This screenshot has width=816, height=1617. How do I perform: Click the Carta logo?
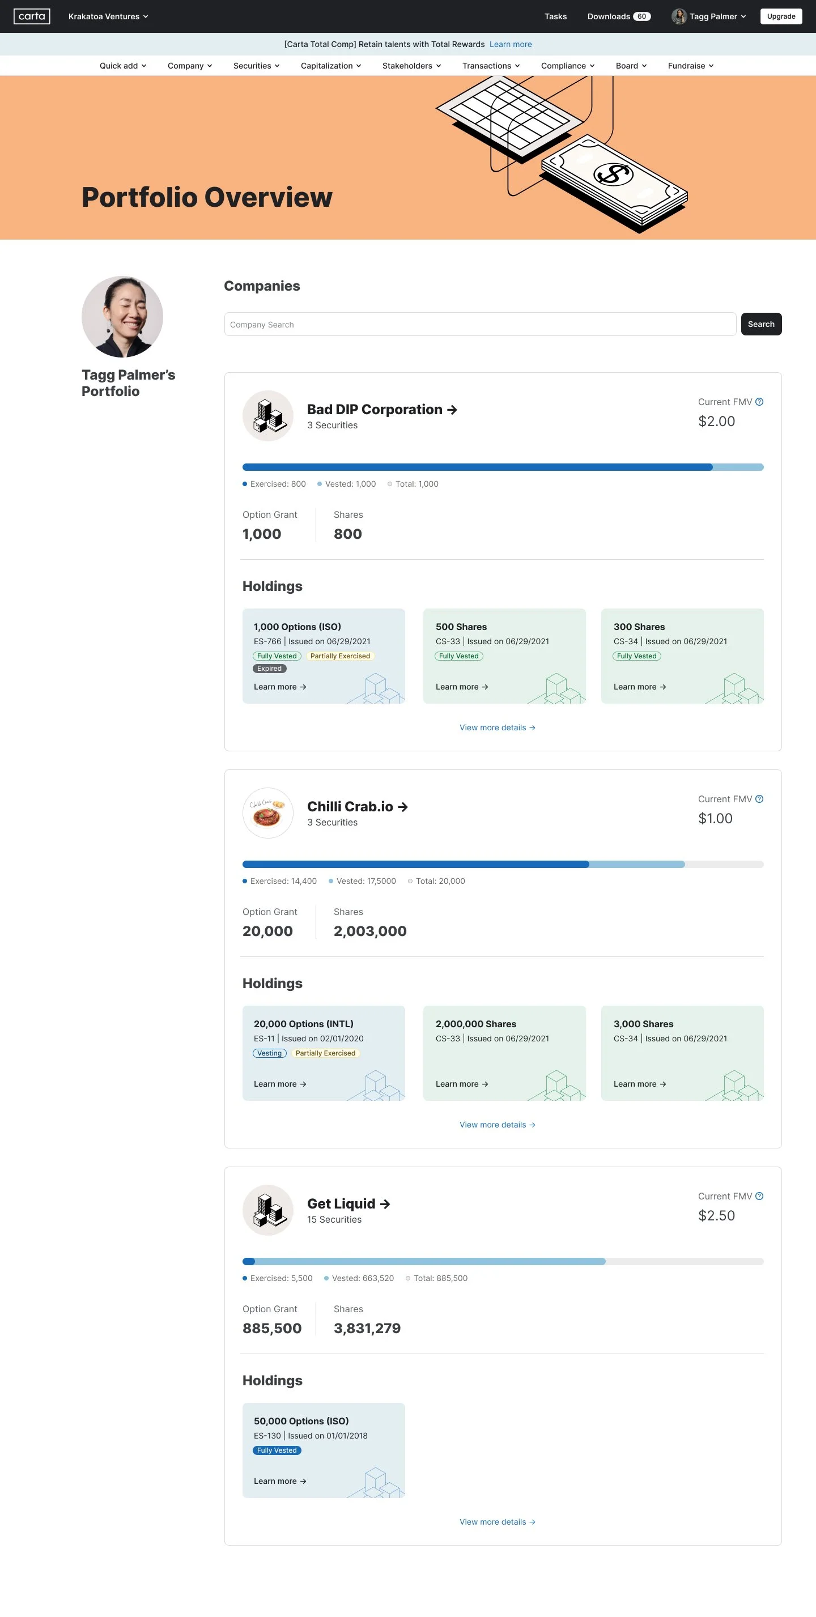[x=32, y=16]
